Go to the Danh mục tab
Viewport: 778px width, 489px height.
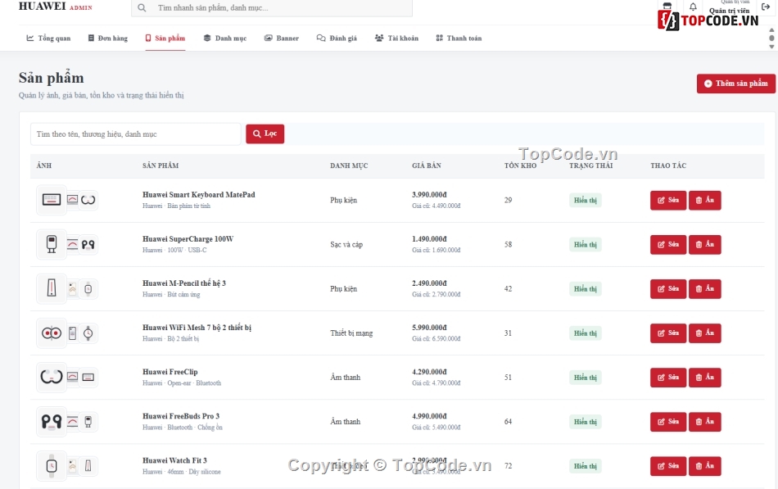coord(224,38)
